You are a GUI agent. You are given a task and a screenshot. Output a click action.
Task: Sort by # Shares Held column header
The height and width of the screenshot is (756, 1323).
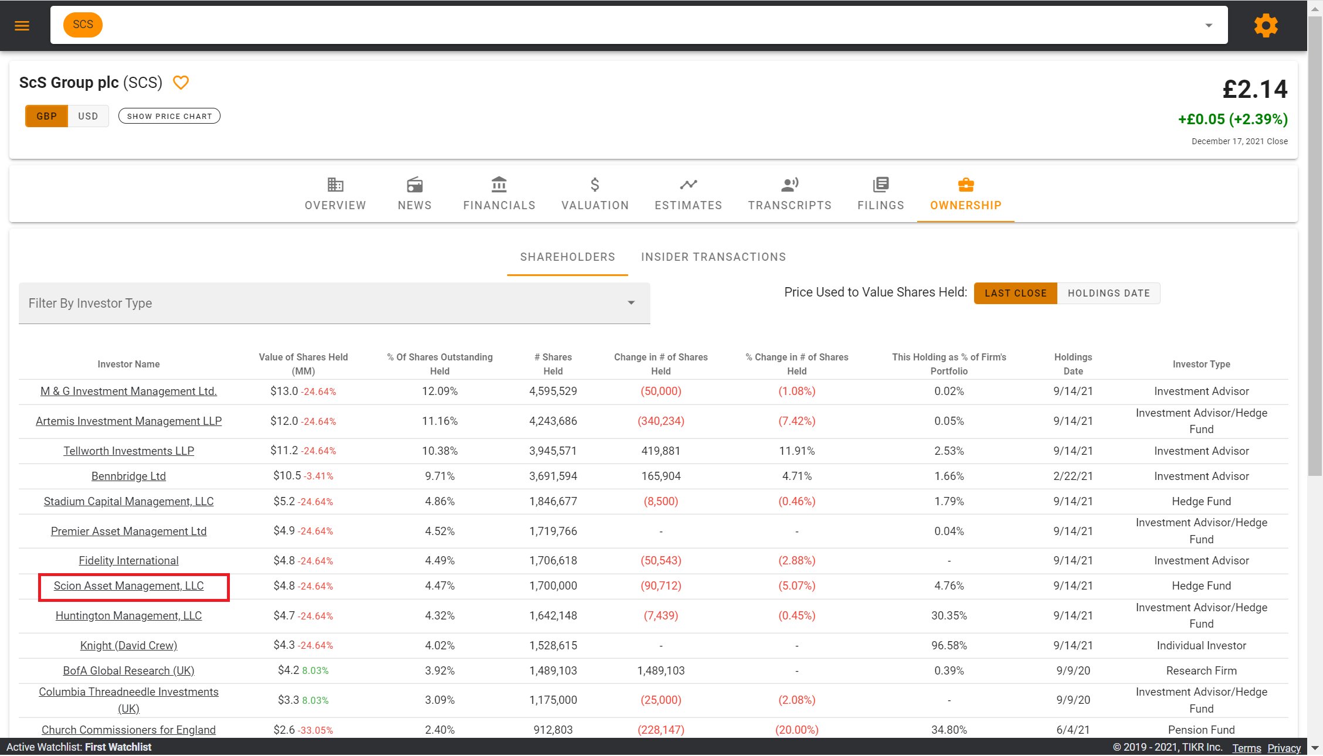[x=553, y=364]
